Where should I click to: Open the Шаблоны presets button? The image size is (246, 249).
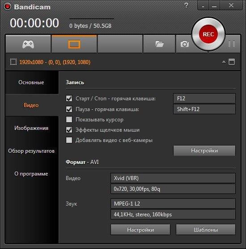tap(206, 230)
